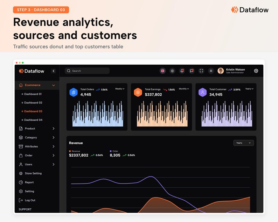Screen dimensions: 278x222
Task: Click the order count 8,305
Action: [115, 155]
